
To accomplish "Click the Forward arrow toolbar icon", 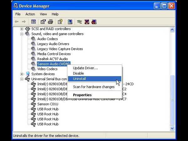I will 24,22.
